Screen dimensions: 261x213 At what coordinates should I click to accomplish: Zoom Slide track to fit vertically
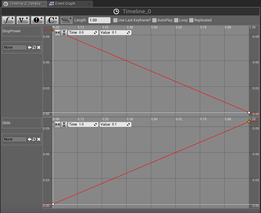(64, 124)
